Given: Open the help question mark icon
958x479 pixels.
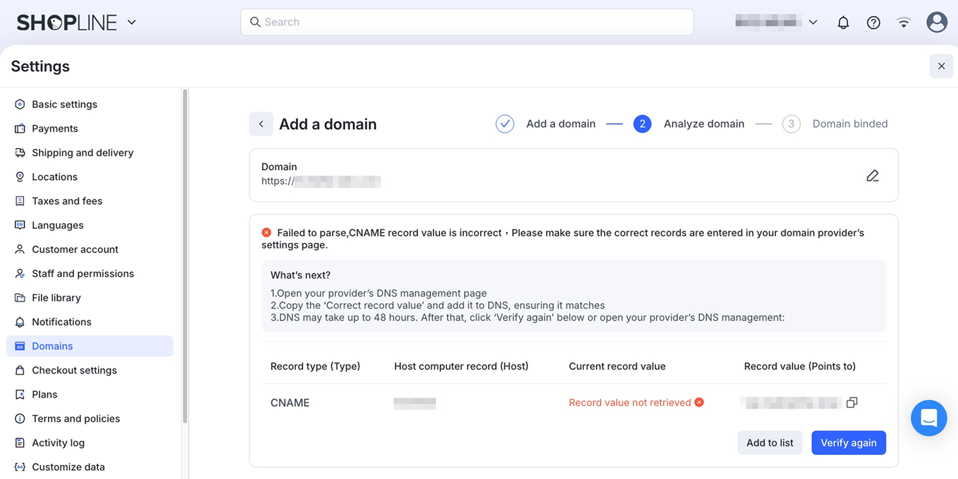Looking at the screenshot, I should tap(873, 23).
